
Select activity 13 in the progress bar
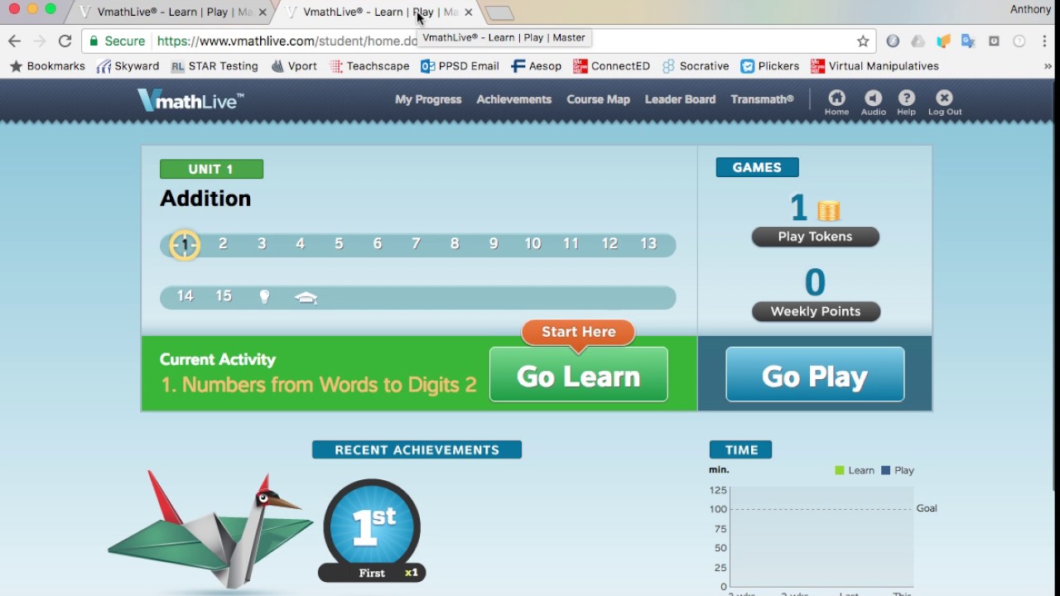(x=648, y=243)
